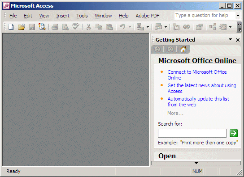Click the More... link
Viewport: 244px width, 177px height.
click(175, 113)
